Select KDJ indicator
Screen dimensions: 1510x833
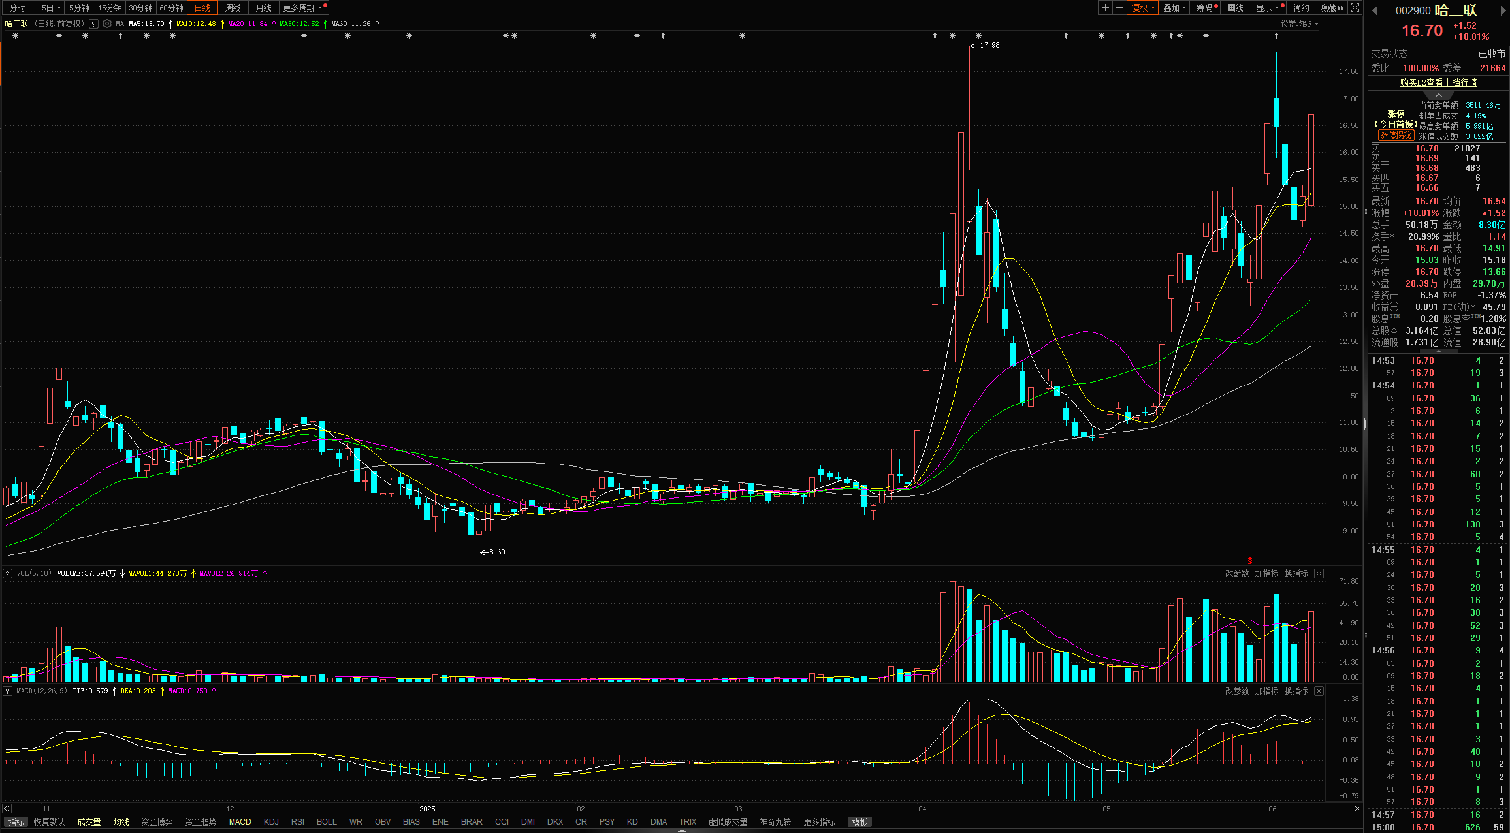point(271,822)
